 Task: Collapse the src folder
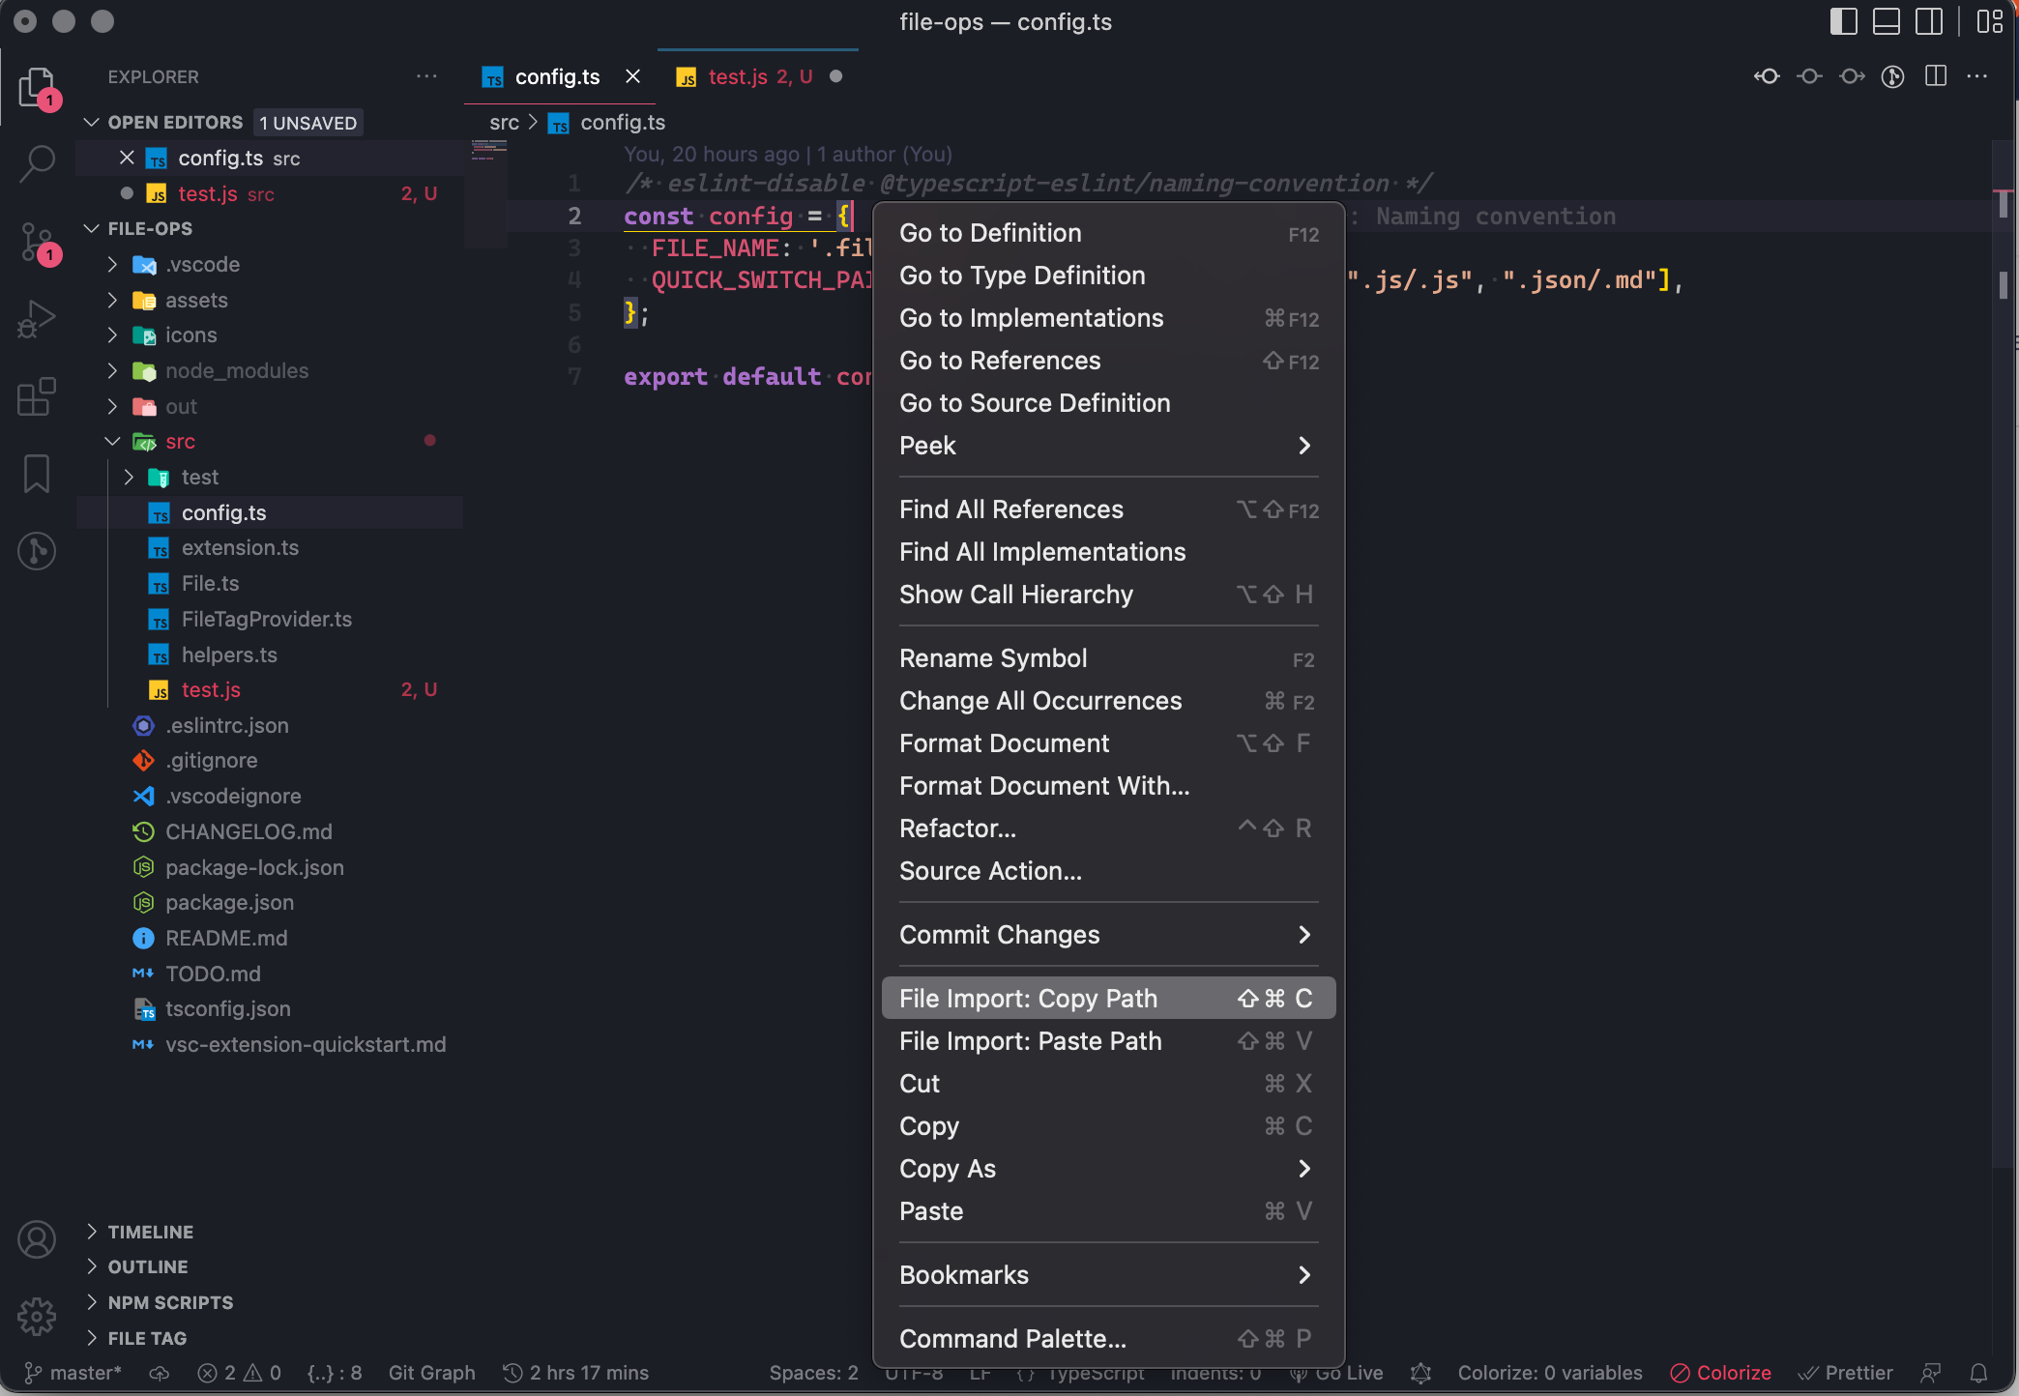tap(112, 441)
